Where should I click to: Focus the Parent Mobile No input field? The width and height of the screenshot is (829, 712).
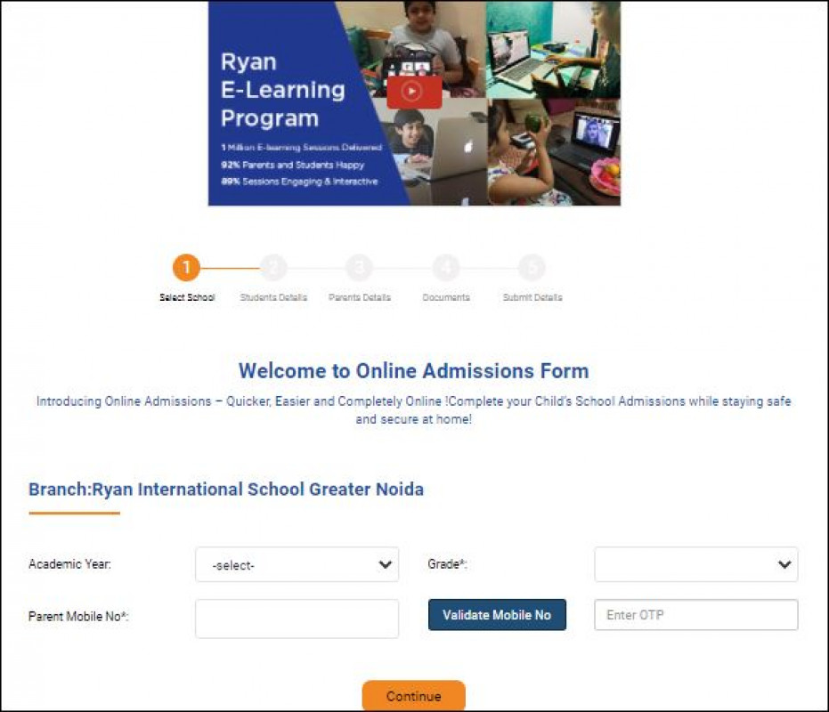297,619
